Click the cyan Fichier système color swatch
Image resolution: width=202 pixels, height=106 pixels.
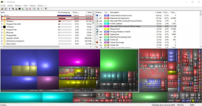coord(107,24)
